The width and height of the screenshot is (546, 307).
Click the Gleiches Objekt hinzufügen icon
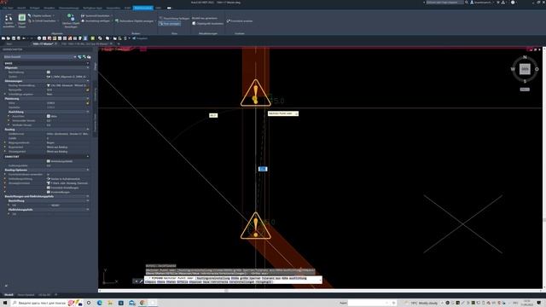(71, 20)
